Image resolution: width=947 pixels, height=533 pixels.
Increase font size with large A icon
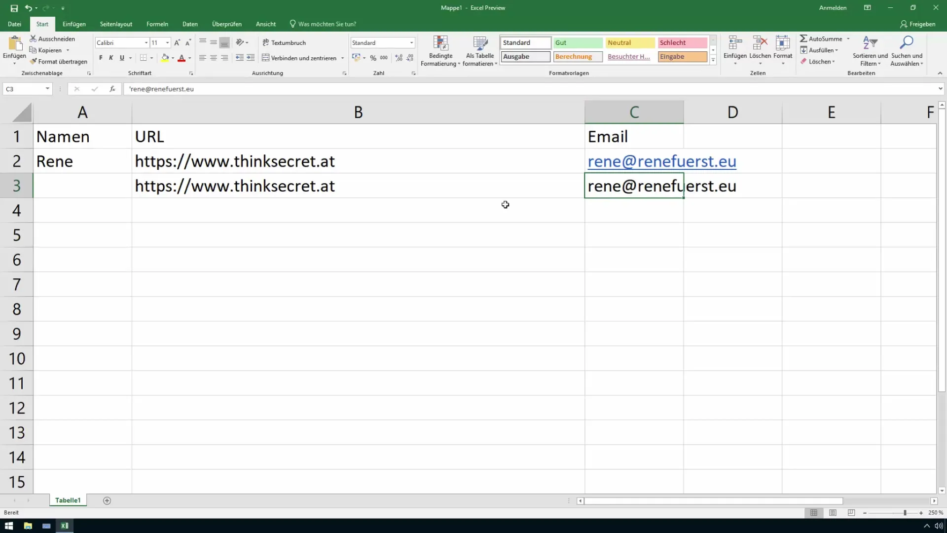tap(177, 43)
